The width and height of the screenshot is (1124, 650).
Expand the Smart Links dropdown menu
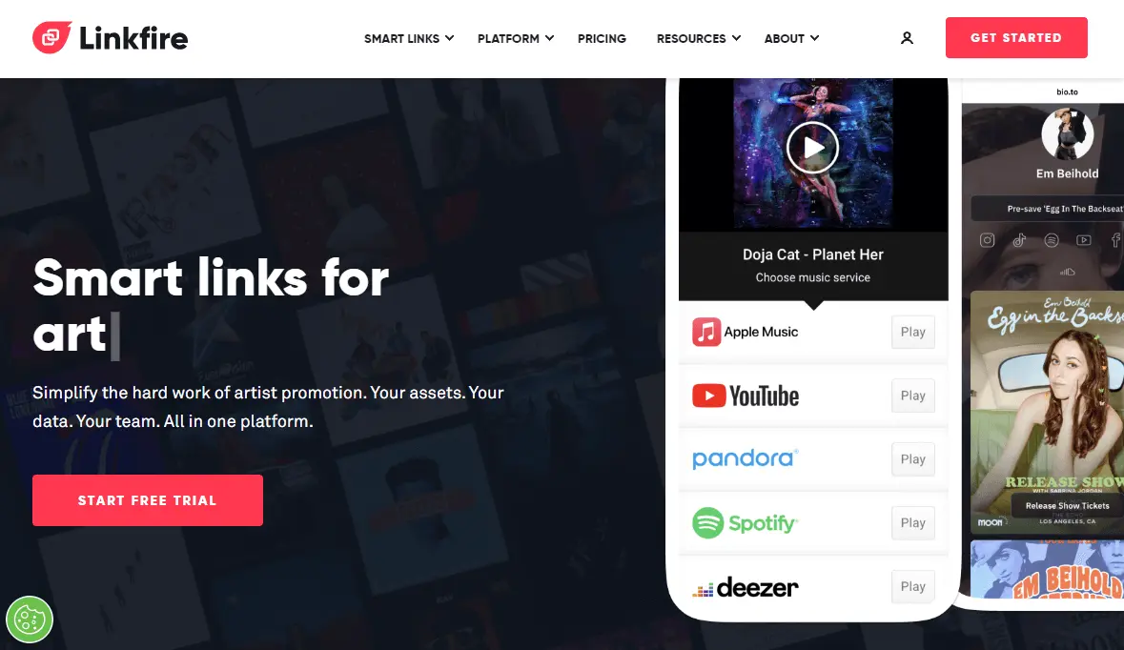[409, 38]
